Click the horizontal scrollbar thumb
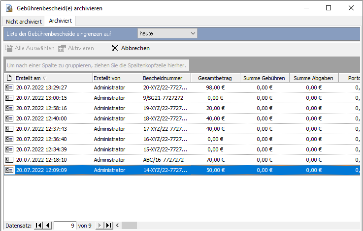This screenshot has width=363, height=231. pyautogui.click(x=129, y=226)
